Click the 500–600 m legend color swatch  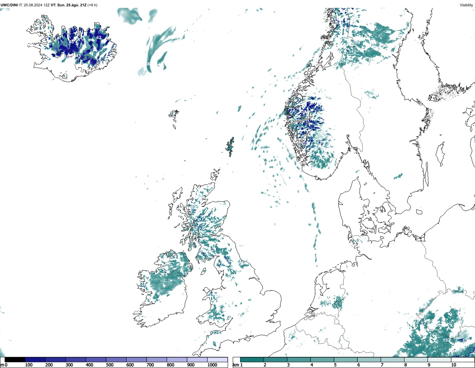coord(116,360)
